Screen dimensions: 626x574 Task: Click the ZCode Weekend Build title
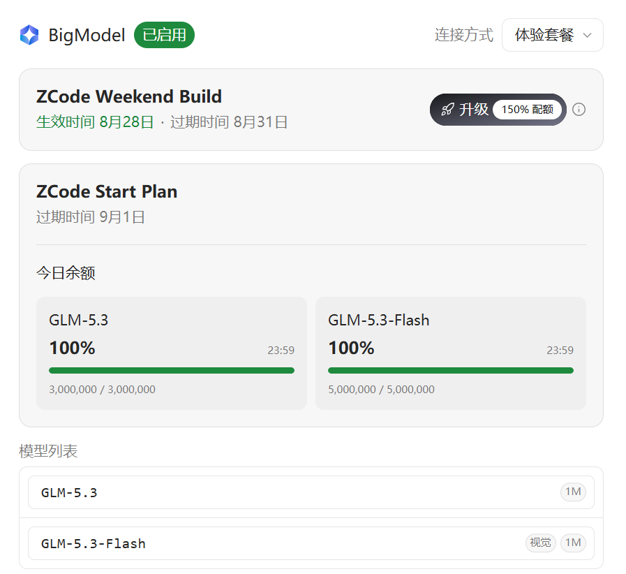[x=129, y=96]
